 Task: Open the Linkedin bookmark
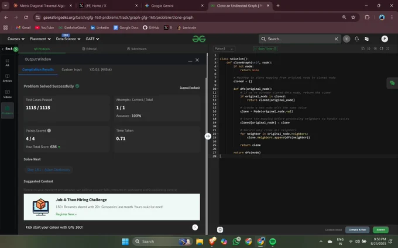pos(99,27)
